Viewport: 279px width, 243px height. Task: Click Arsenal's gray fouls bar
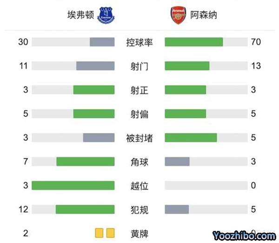point(177,210)
